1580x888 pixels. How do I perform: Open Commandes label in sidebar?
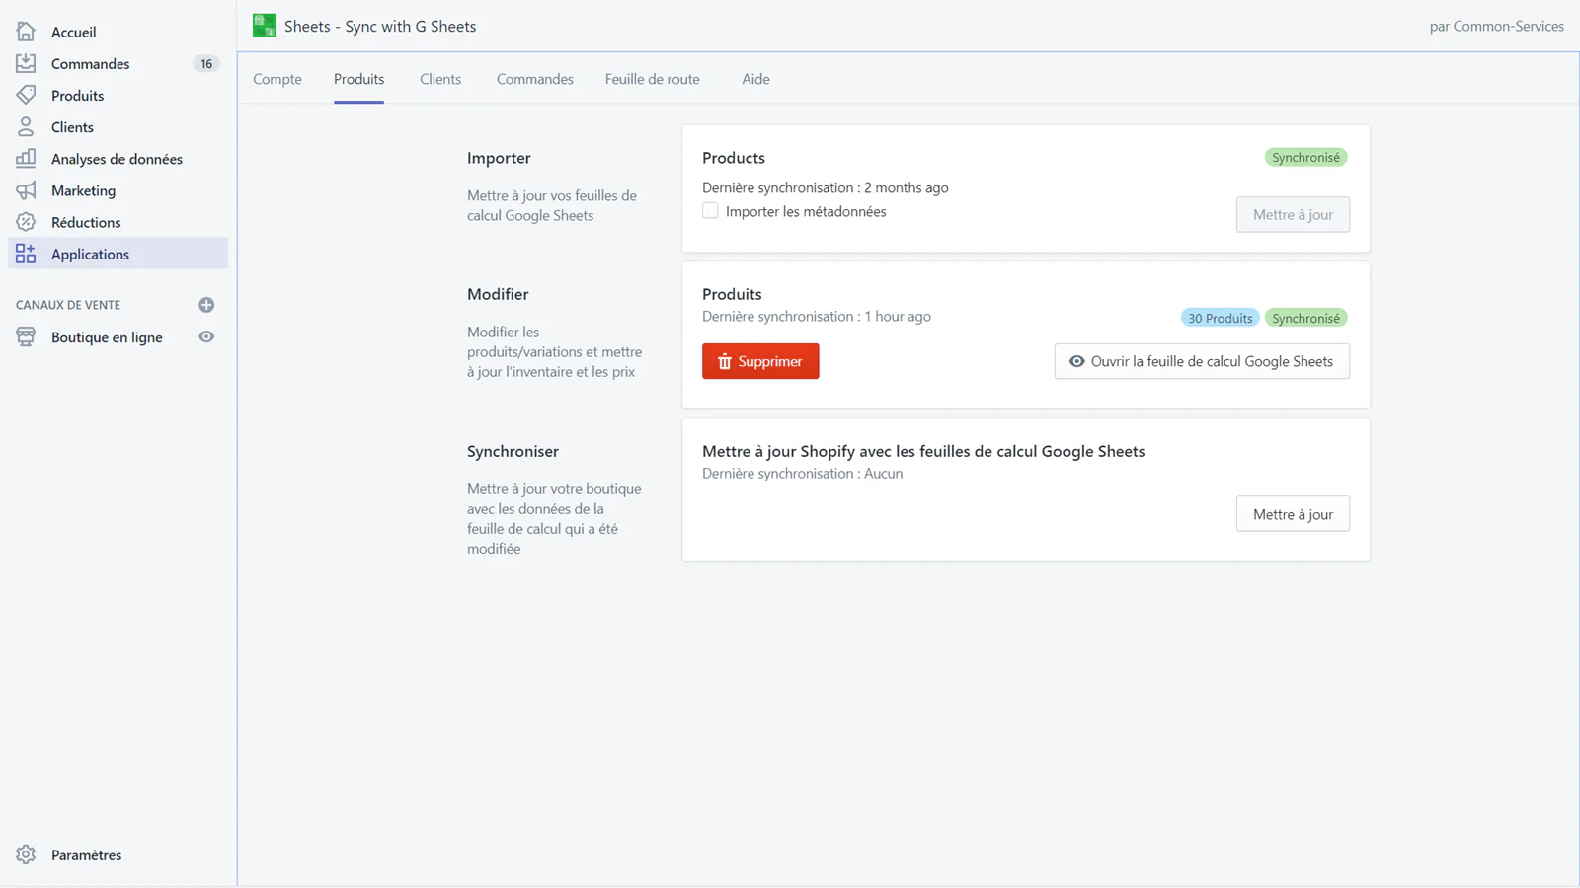(91, 63)
